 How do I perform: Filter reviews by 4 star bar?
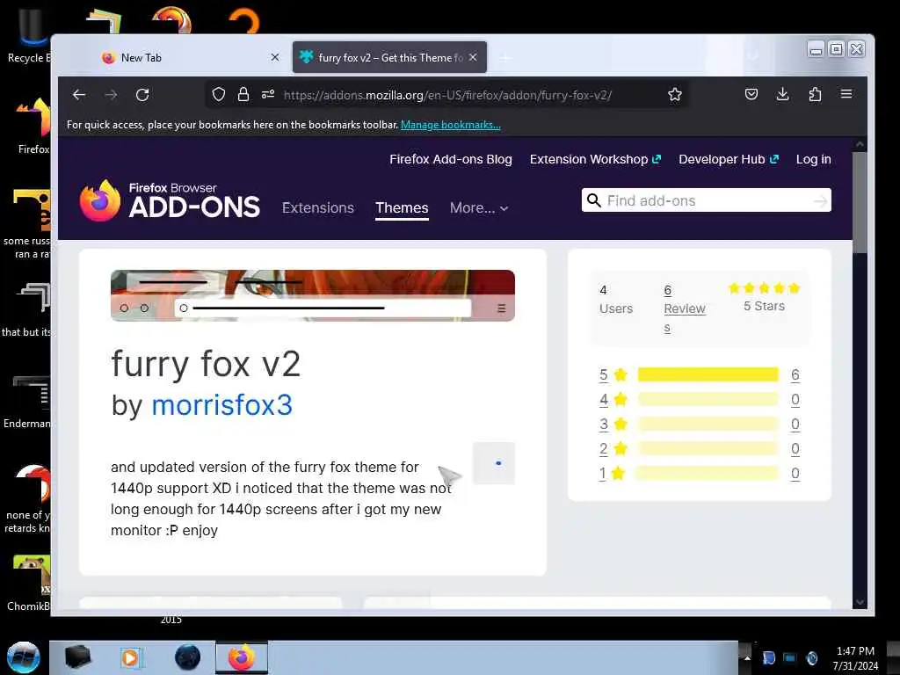point(708,400)
